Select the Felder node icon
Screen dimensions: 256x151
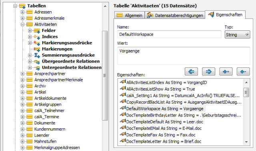[37, 30]
